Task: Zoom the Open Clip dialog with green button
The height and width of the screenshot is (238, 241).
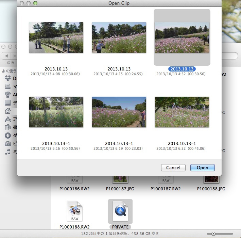Action: coord(35,3)
